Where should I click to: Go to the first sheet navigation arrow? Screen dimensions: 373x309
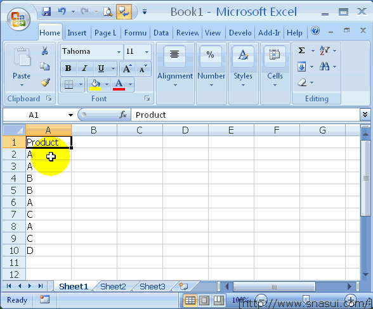9,286
